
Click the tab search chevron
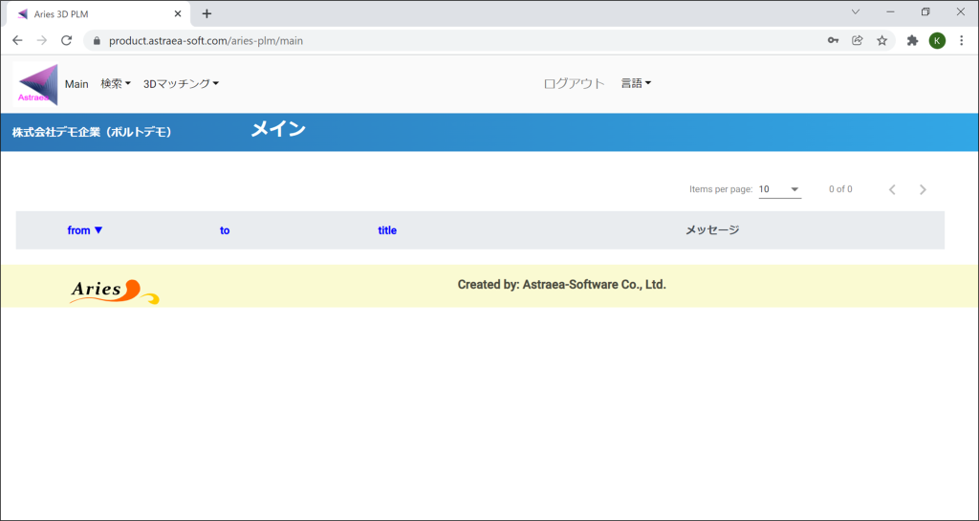856,11
